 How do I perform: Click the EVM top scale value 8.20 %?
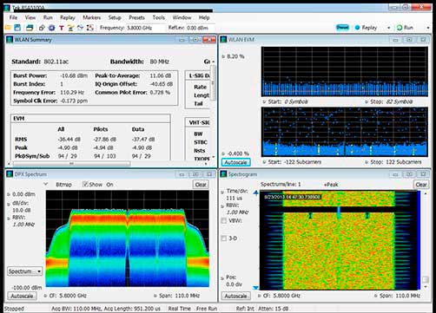(x=235, y=56)
